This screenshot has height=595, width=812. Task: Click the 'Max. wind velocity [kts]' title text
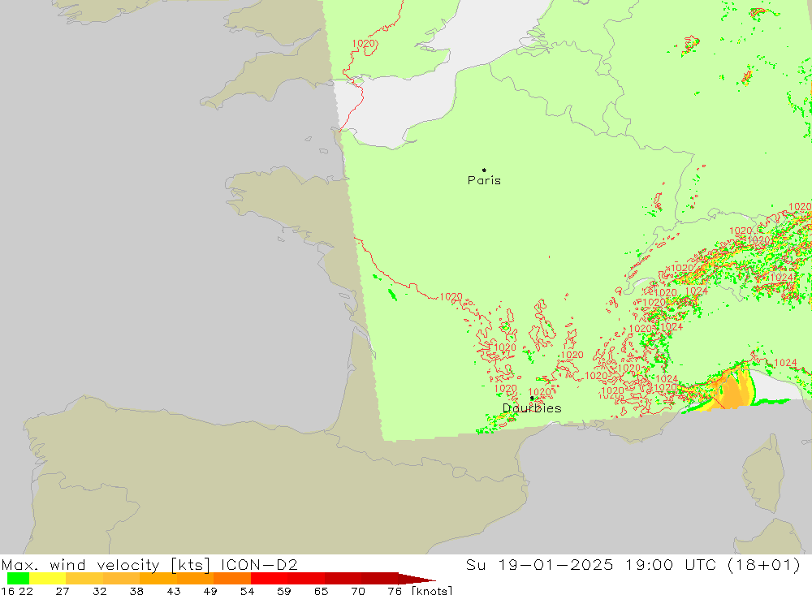(106, 565)
